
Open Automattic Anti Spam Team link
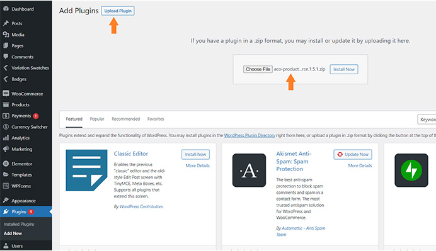click(301, 231)
